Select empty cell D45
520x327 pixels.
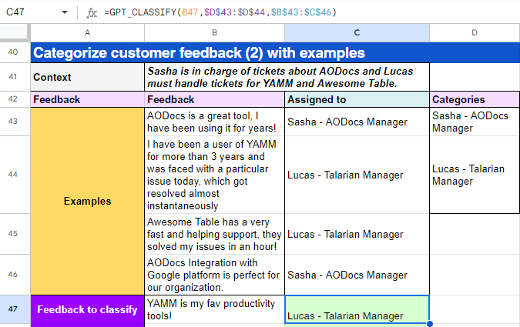[475, 234]
